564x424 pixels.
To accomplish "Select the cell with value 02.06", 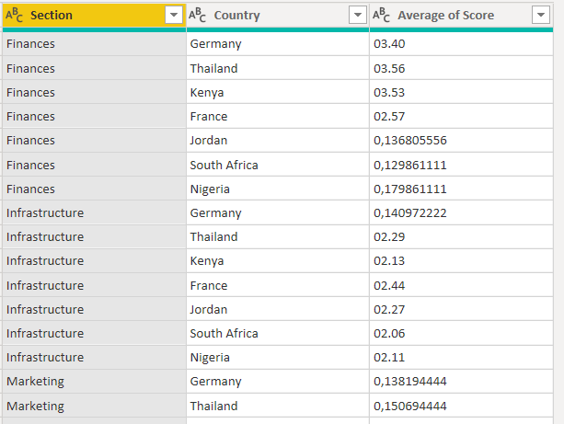I will (462, 333).
